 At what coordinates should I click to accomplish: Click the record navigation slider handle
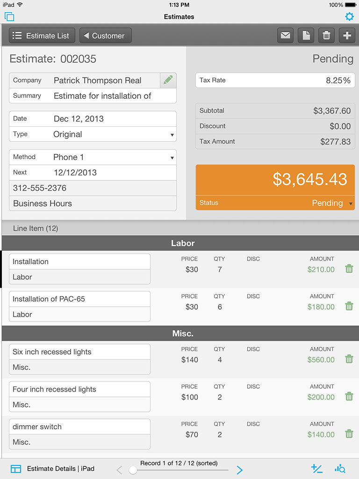point(133,470)
